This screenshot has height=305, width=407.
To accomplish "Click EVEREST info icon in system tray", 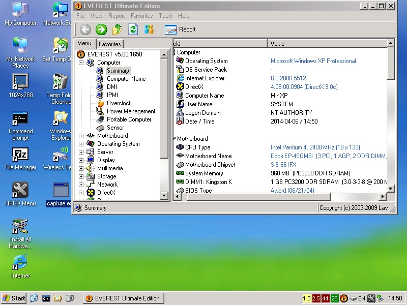I will pos(344,298).
